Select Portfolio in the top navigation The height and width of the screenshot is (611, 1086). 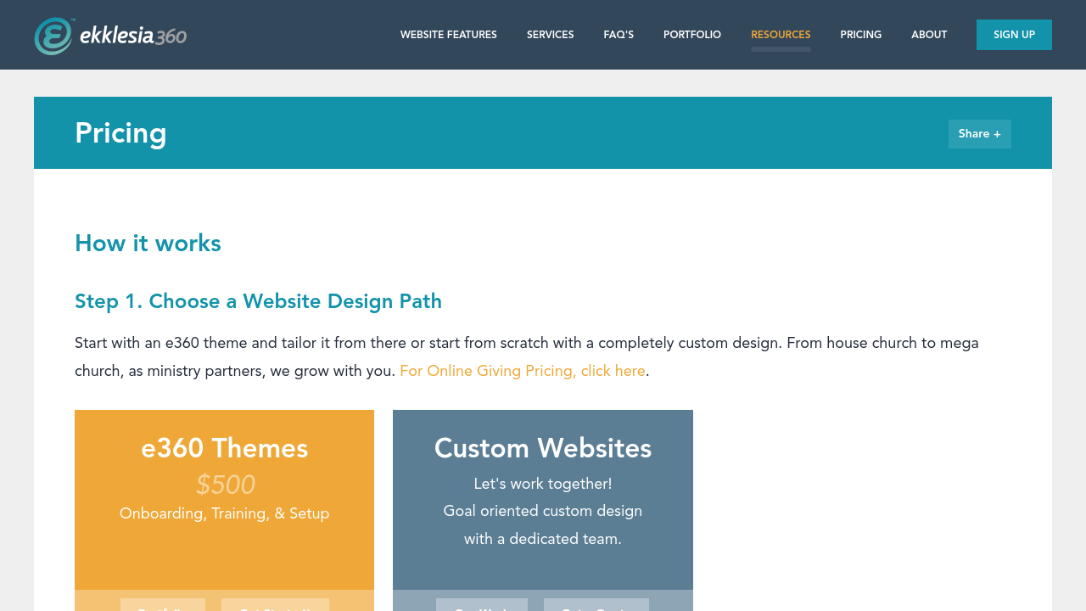691,35
